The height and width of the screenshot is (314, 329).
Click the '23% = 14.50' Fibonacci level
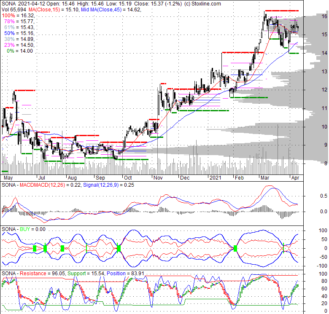(19, 45)
